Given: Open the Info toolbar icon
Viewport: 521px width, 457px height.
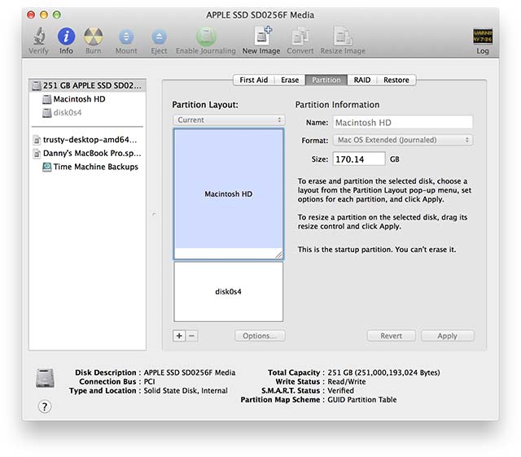Looking at the screenshot, I should click(66, 37).
